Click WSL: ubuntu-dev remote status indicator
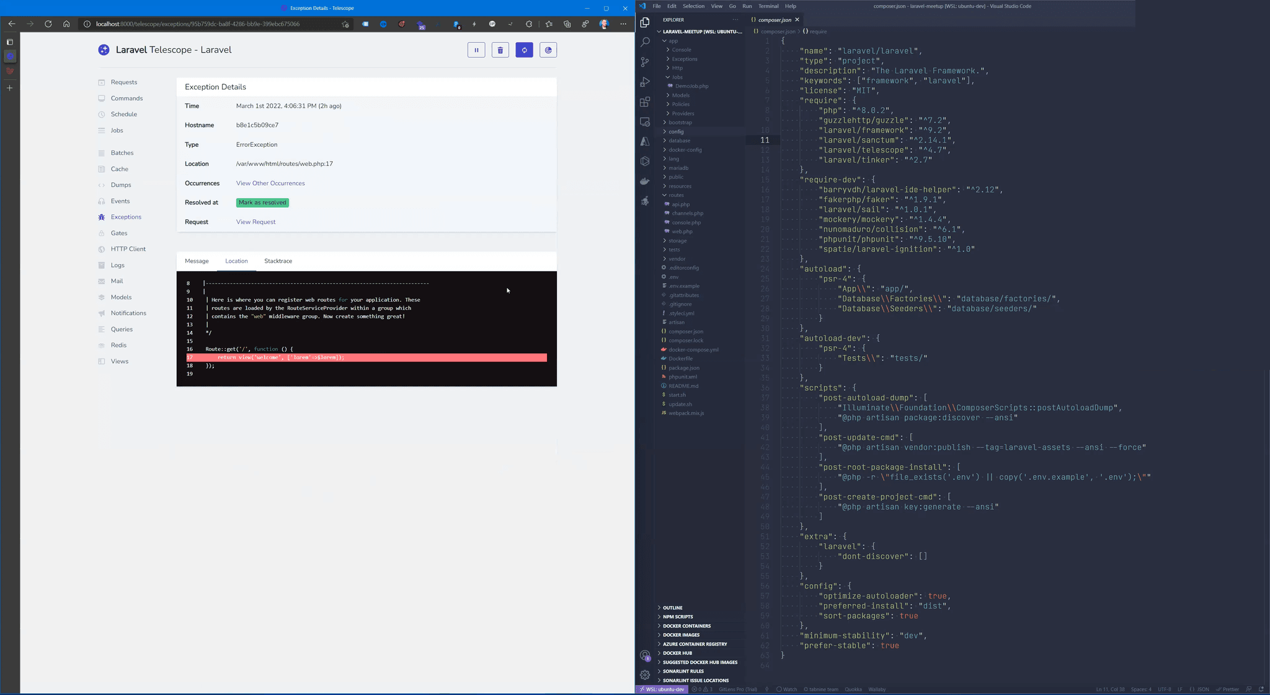 coord(662,689)
